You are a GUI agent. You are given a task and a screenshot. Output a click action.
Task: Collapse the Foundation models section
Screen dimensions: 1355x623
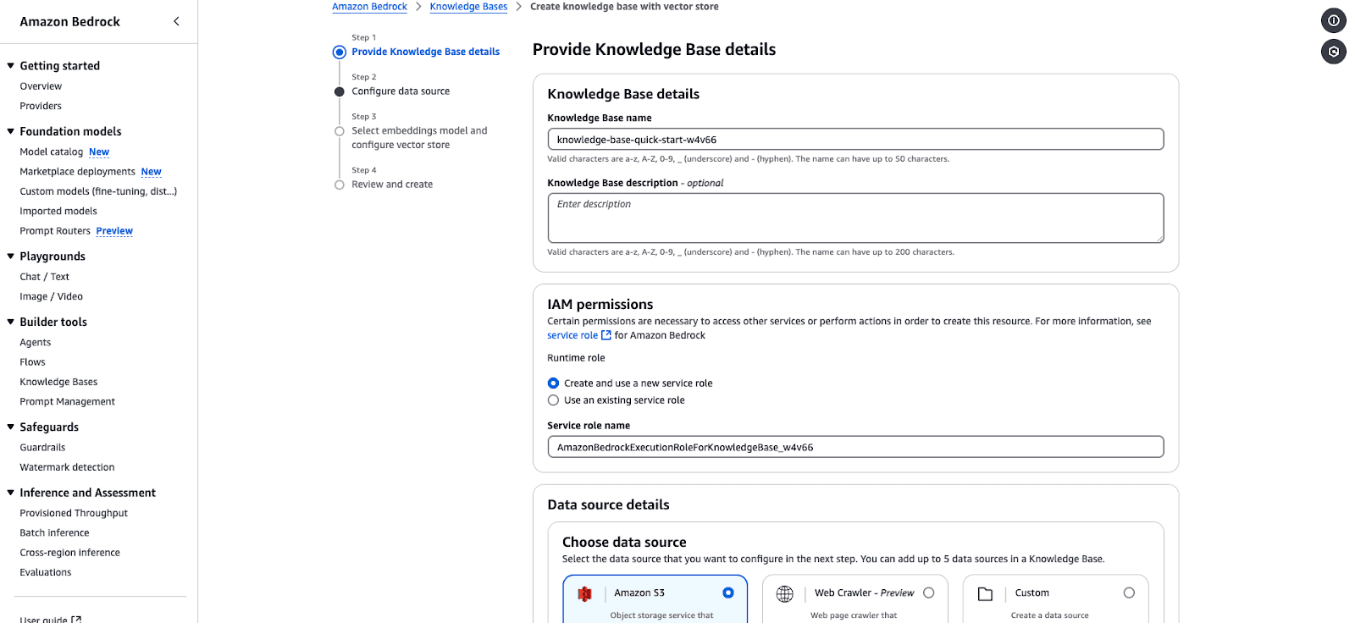point(11,131)
